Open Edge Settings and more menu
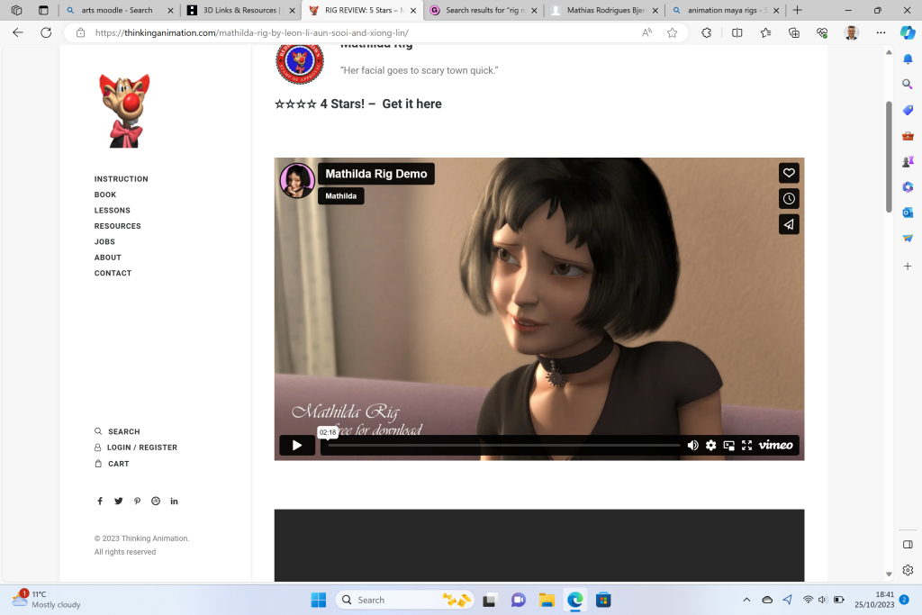This screenshot has width=922, height=615. tap(881, 33)
